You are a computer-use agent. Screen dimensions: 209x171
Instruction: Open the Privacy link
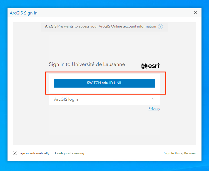coord(154,109)
